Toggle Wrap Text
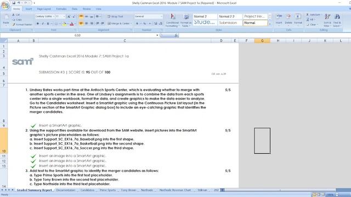This screenshot has height=197, width=351. pos(115,16)
